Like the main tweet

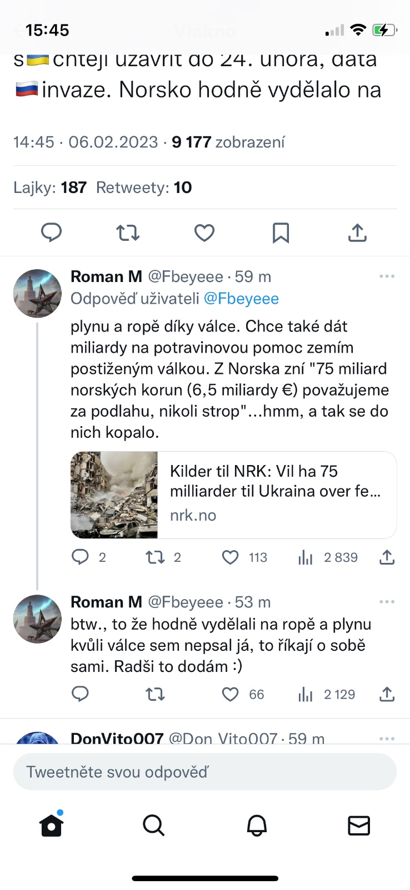[x=204, y=233]
